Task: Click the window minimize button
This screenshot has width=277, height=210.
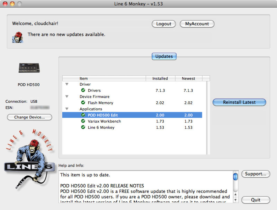Action: [x=12, y=3]
